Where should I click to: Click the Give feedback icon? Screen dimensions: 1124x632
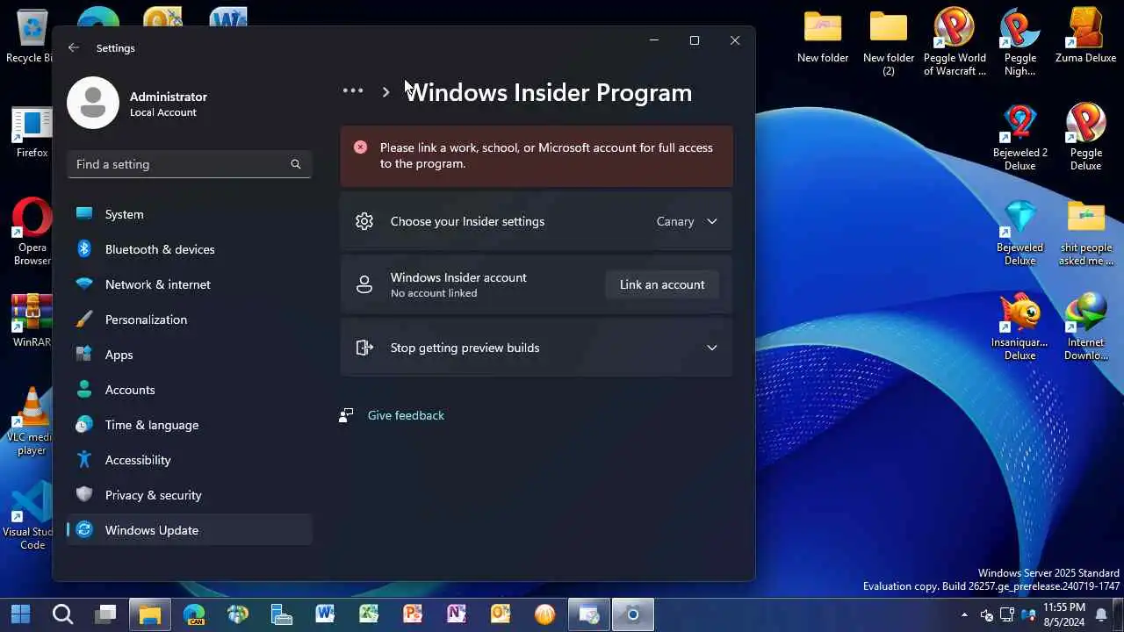(x=346, y=415)
